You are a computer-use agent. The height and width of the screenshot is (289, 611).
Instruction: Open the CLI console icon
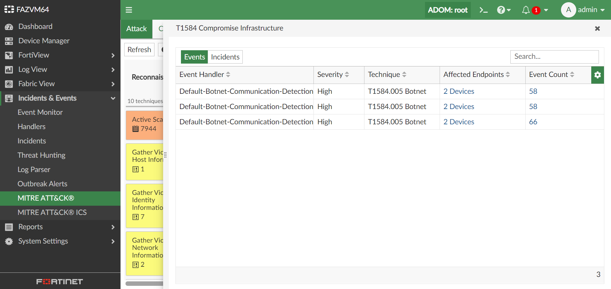coord(483,10)
